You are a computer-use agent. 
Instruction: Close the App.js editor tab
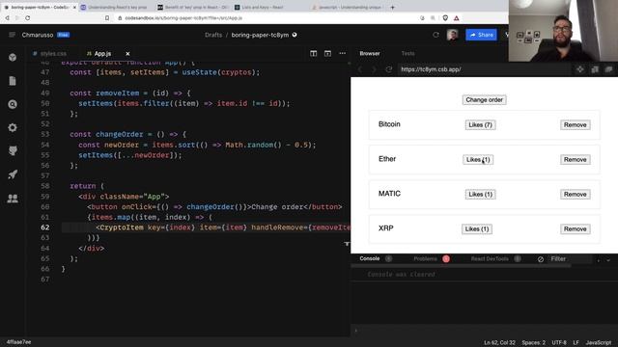tap(127, 54)
